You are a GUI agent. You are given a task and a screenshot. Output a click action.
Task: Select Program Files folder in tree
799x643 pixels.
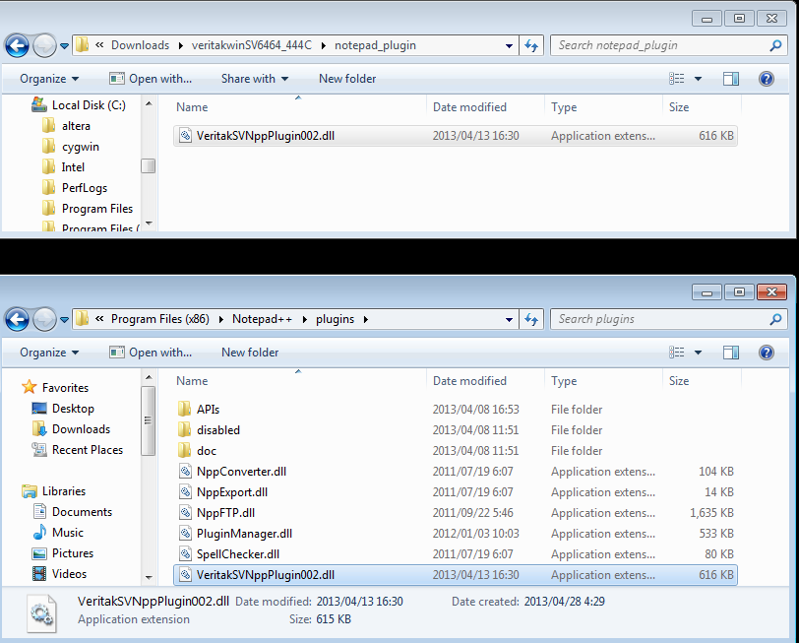tap(88, 209)
